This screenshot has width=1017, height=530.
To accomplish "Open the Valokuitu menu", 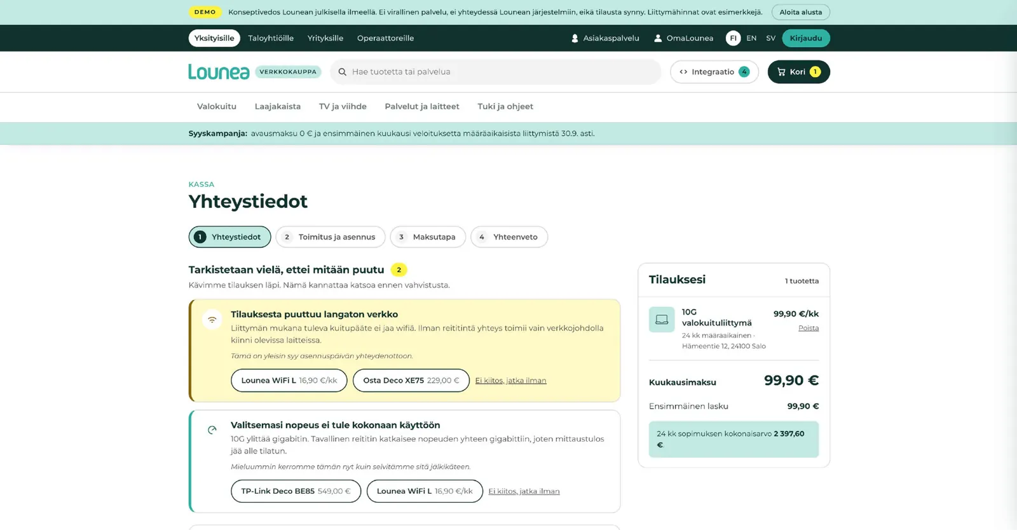I will coord(217,107).
